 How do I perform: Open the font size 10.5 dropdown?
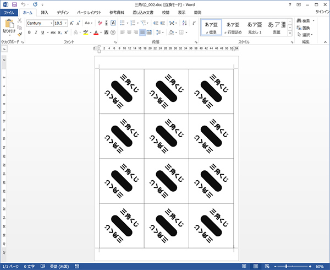point(67,23)
